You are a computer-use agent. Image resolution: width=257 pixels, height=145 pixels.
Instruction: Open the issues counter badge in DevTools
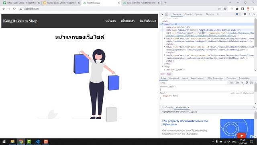pyautogui.click(x=238, y=14)
